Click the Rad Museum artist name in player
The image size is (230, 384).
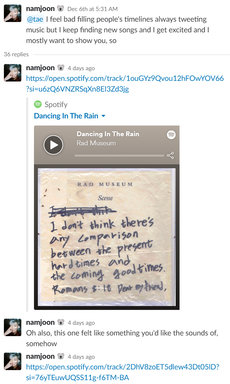click(96, 143)
